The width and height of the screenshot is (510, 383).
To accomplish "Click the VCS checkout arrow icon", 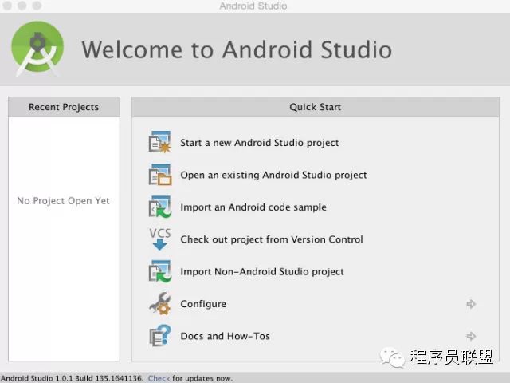I will (x=159, y=239).
